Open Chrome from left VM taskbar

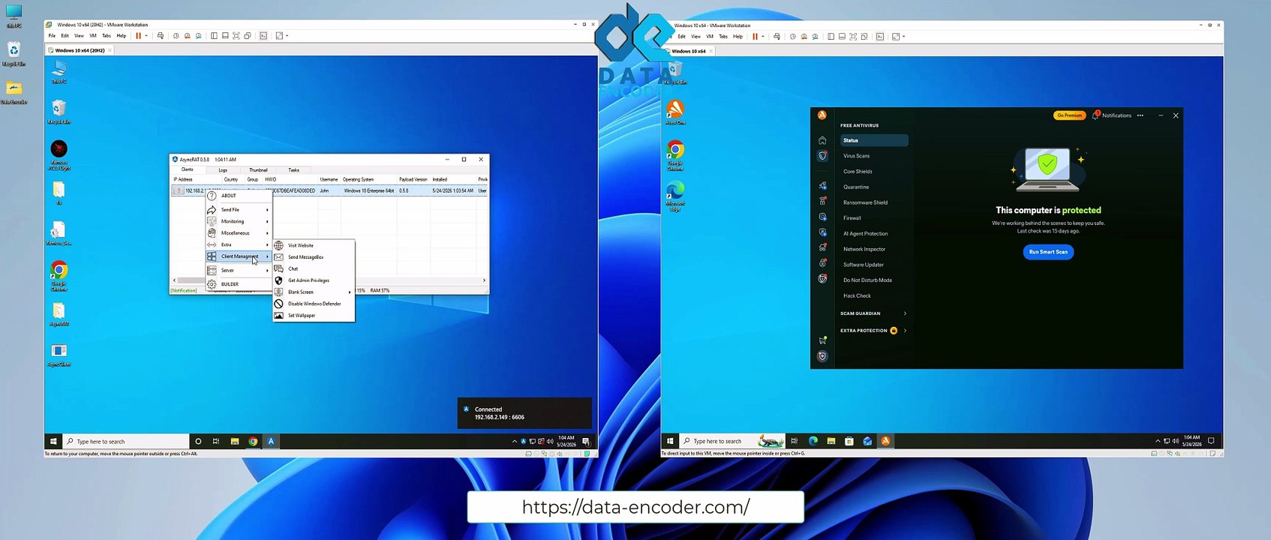[253, 441]
